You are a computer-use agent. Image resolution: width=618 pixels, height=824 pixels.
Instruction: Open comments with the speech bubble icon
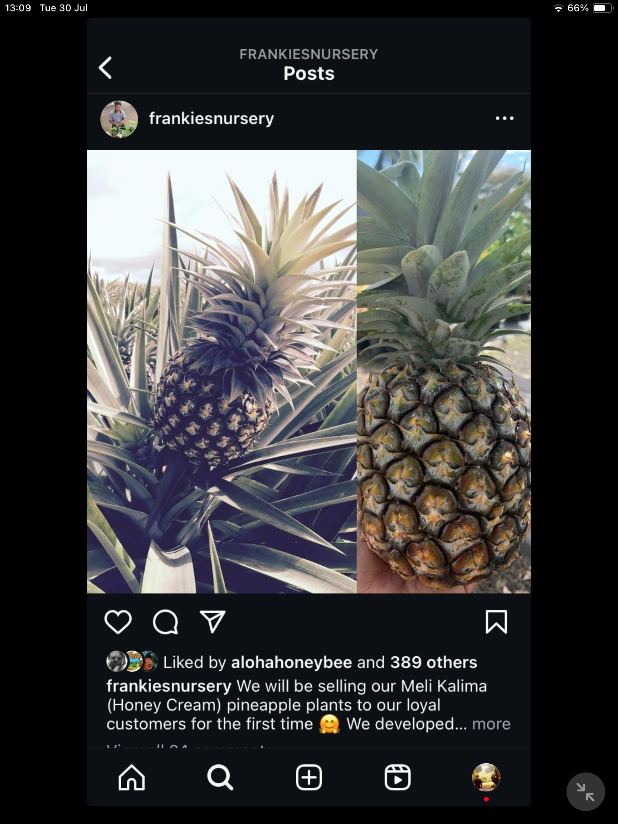(x=165, y=622)
